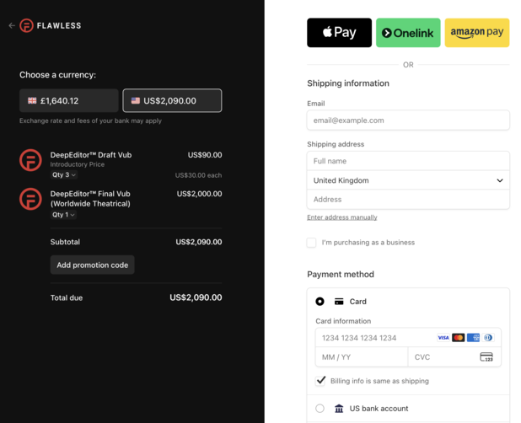
Task: Click the DeepEditor Final Vub product icon
Action: [30, 199]
